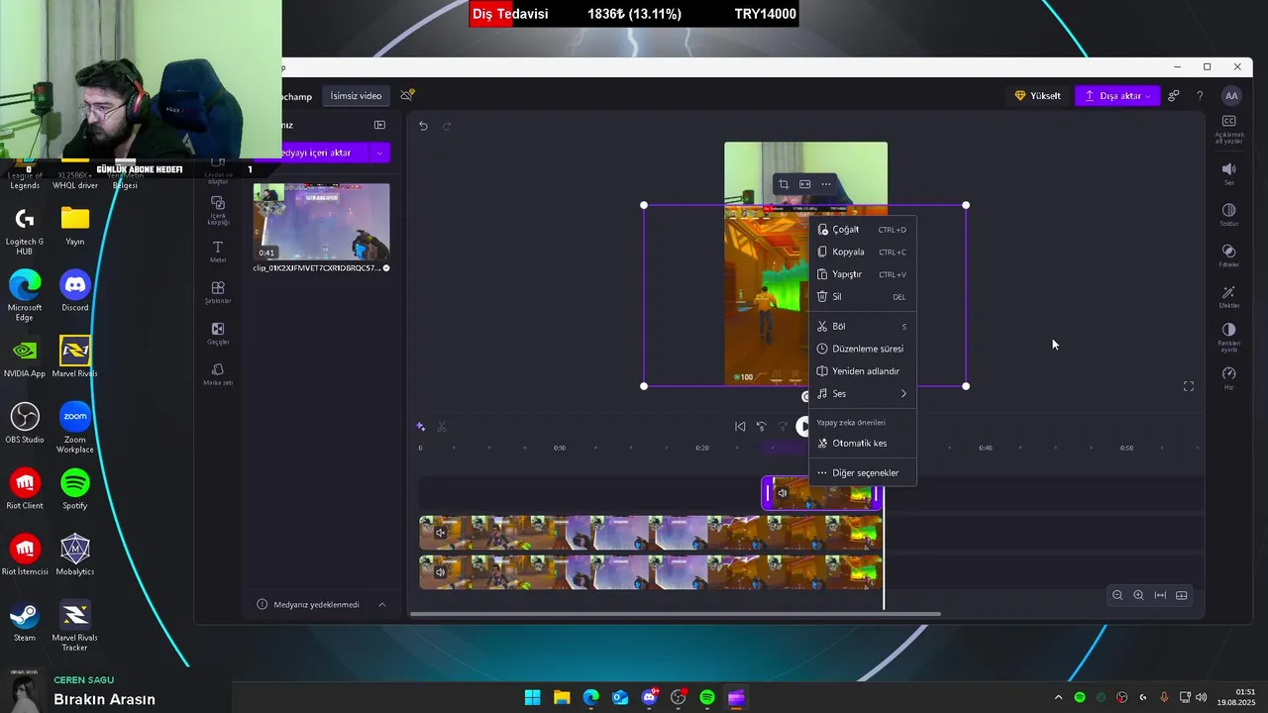Fit the timeline to screen width
1268x713 pixels.
[x=1160, y=595]
